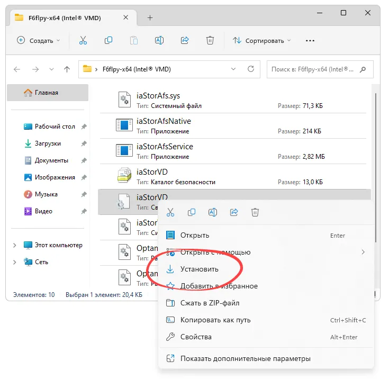This screenshot has width=389, height=379.
Task: Click the Каталог безопасности type label
Action: click(183, 182)
